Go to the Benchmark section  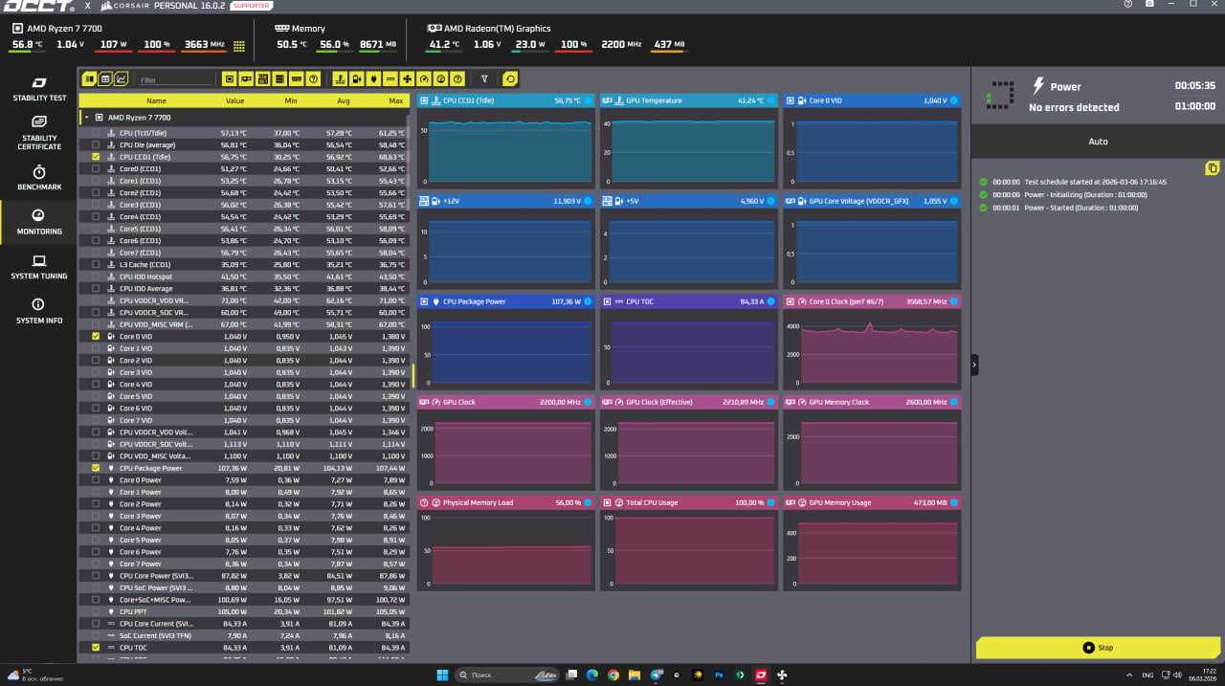pos(39,178)
